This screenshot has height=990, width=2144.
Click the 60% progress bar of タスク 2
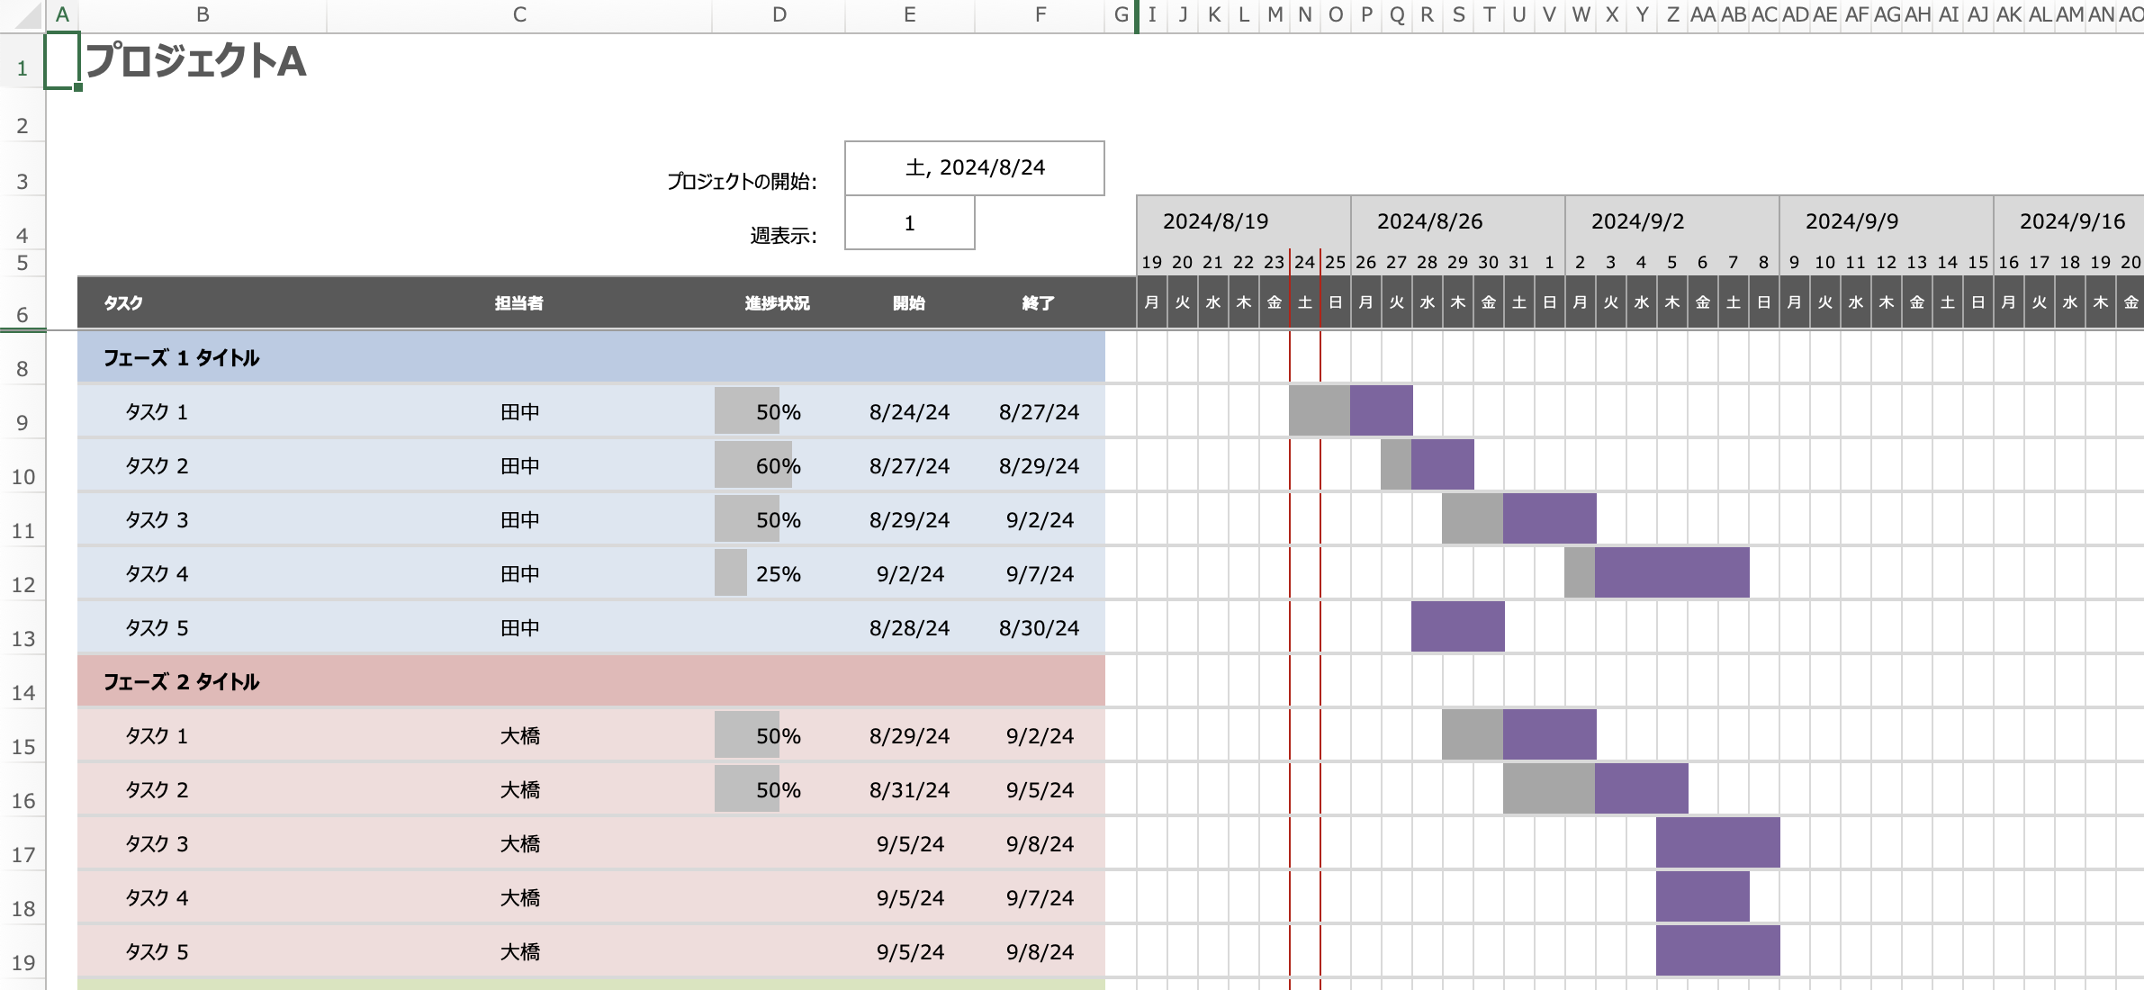(753, 465)
